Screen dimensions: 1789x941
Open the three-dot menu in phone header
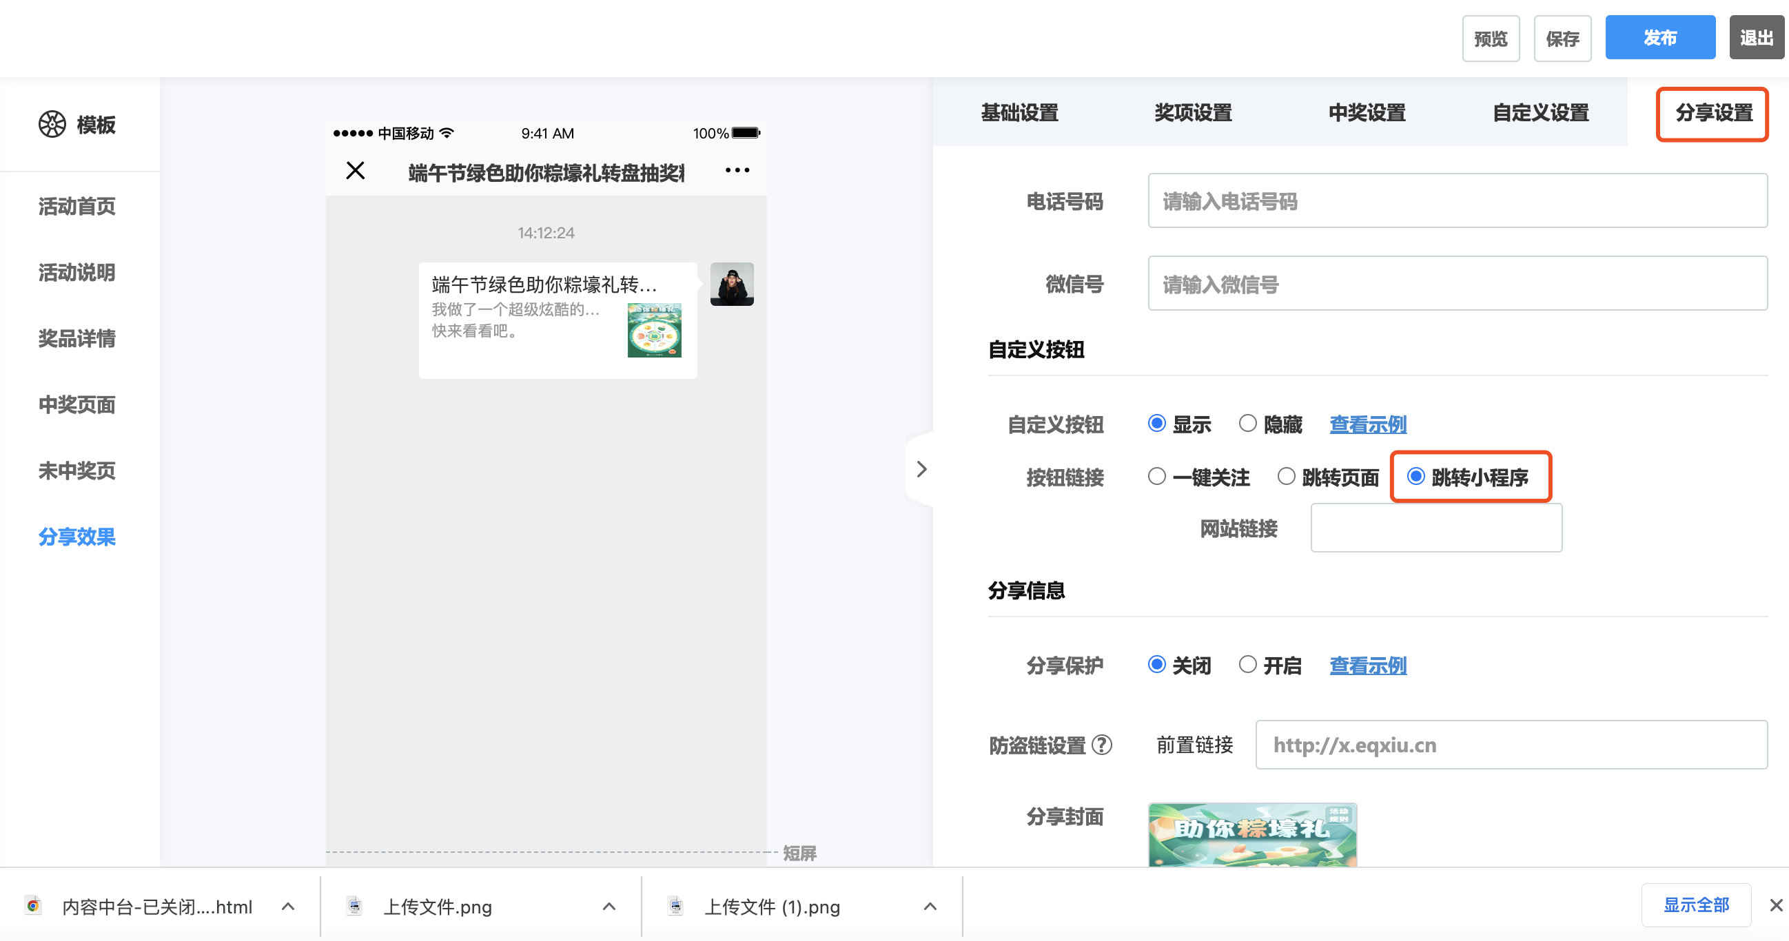[x=737, y=170]
